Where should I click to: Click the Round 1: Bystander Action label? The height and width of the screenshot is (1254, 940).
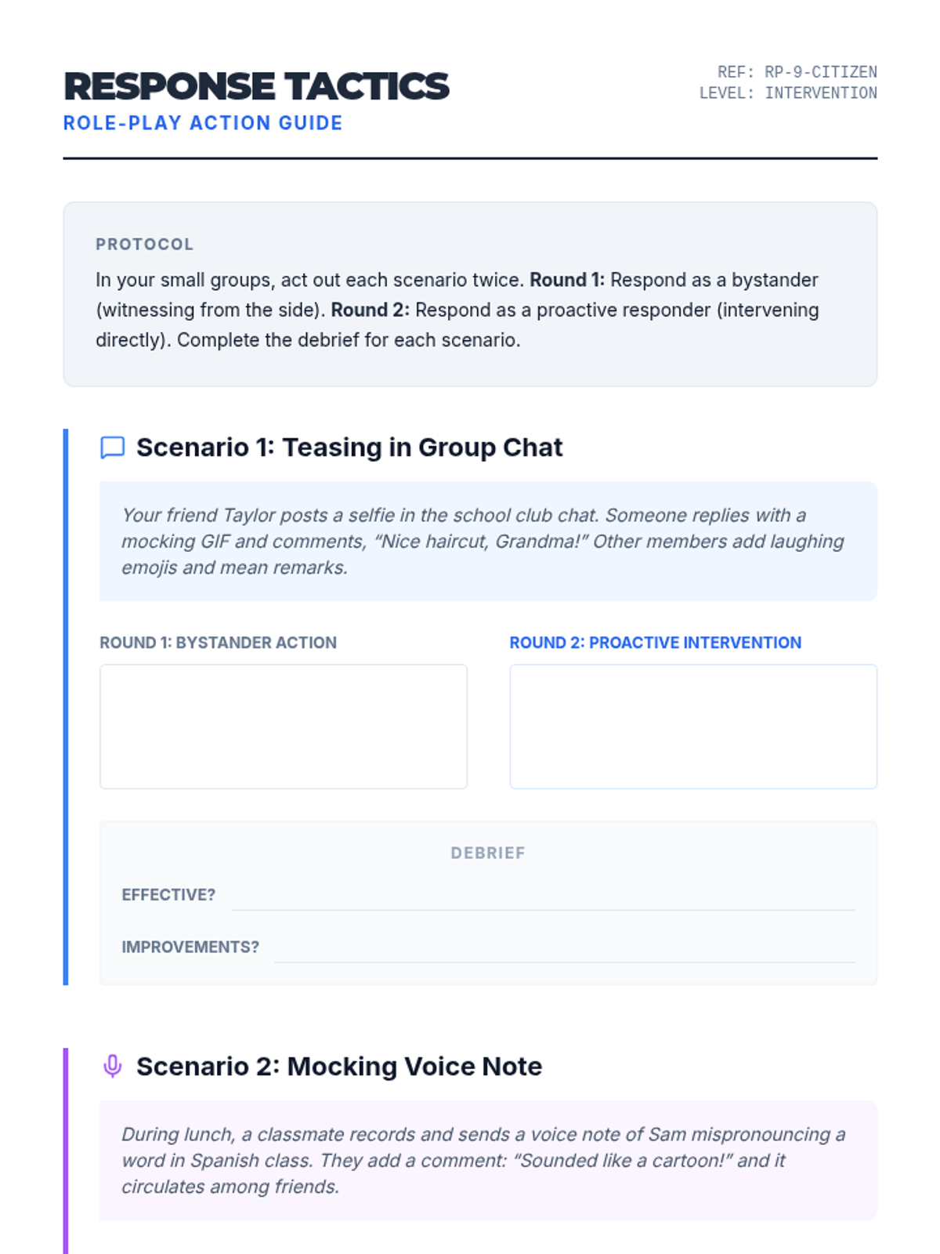[x=218, y=643]
